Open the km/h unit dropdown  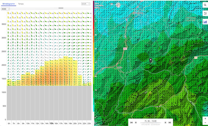tap(86, 4)
